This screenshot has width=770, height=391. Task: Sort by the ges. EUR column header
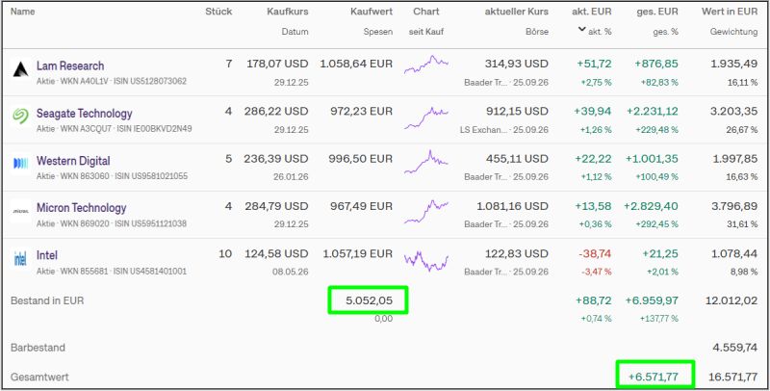tap(657, 12)
